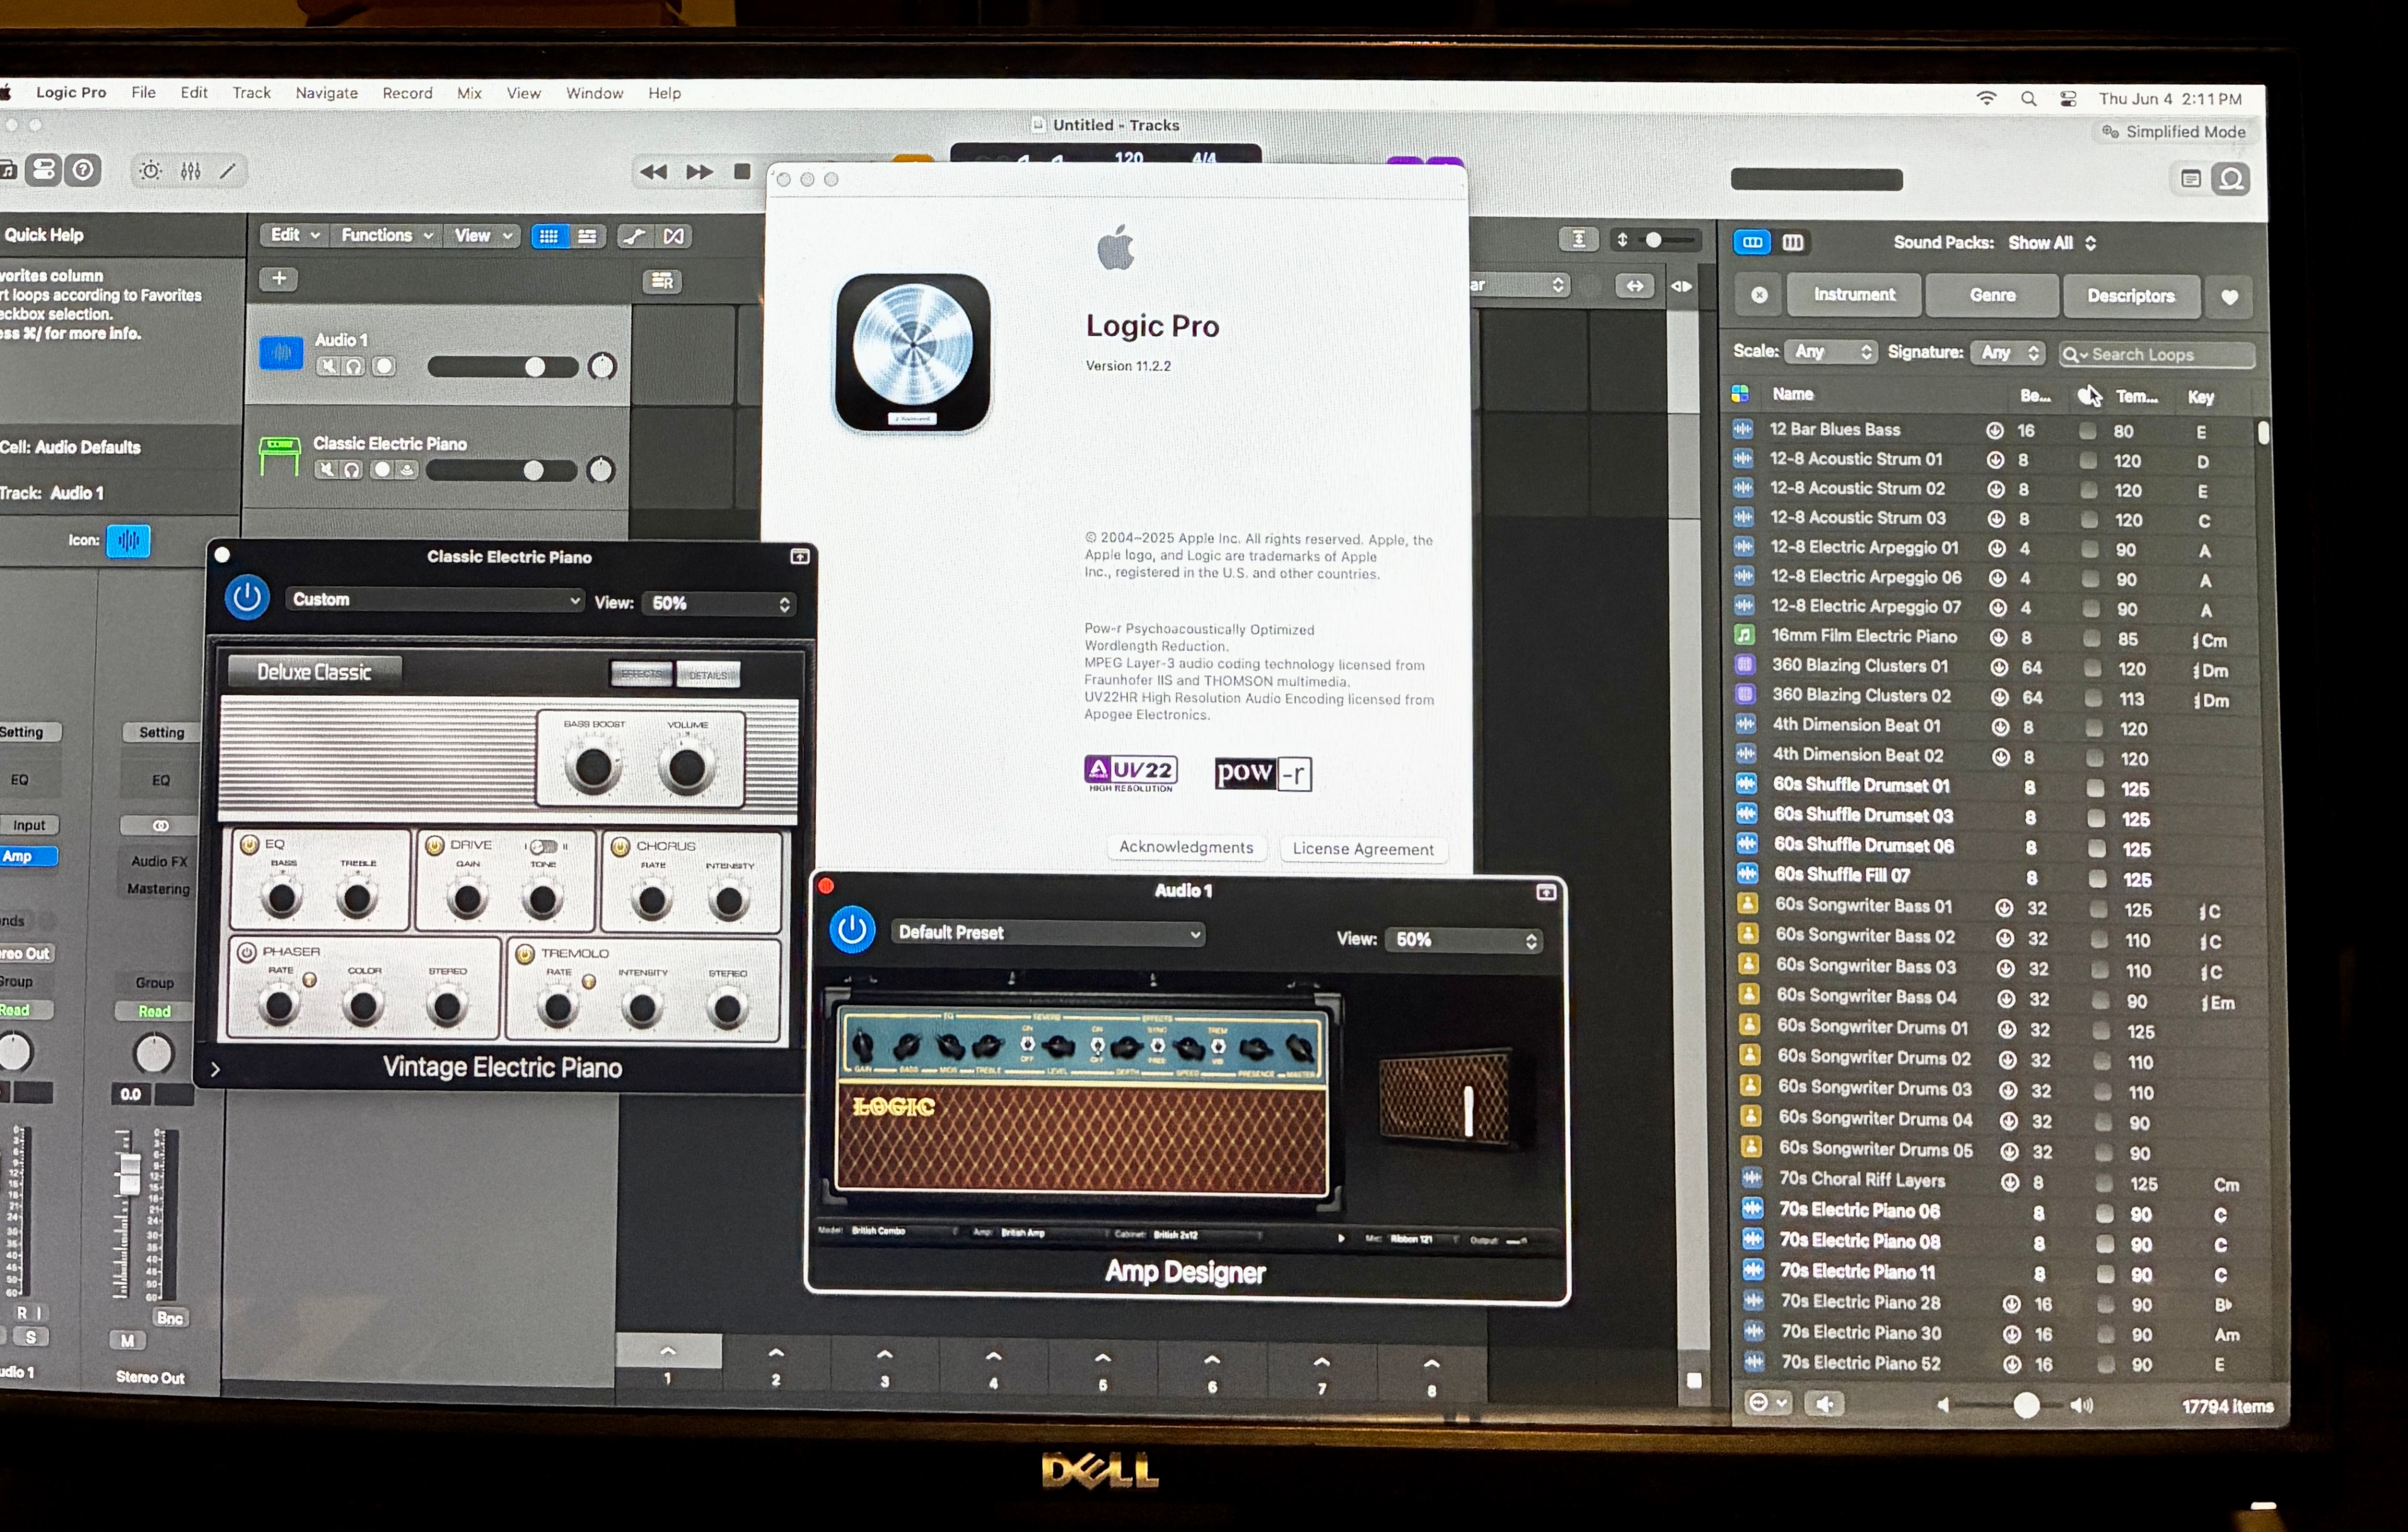Screen dimensions: 2408x1532
Task: Open the Inspector from the control bar
Action: point(45,171)
